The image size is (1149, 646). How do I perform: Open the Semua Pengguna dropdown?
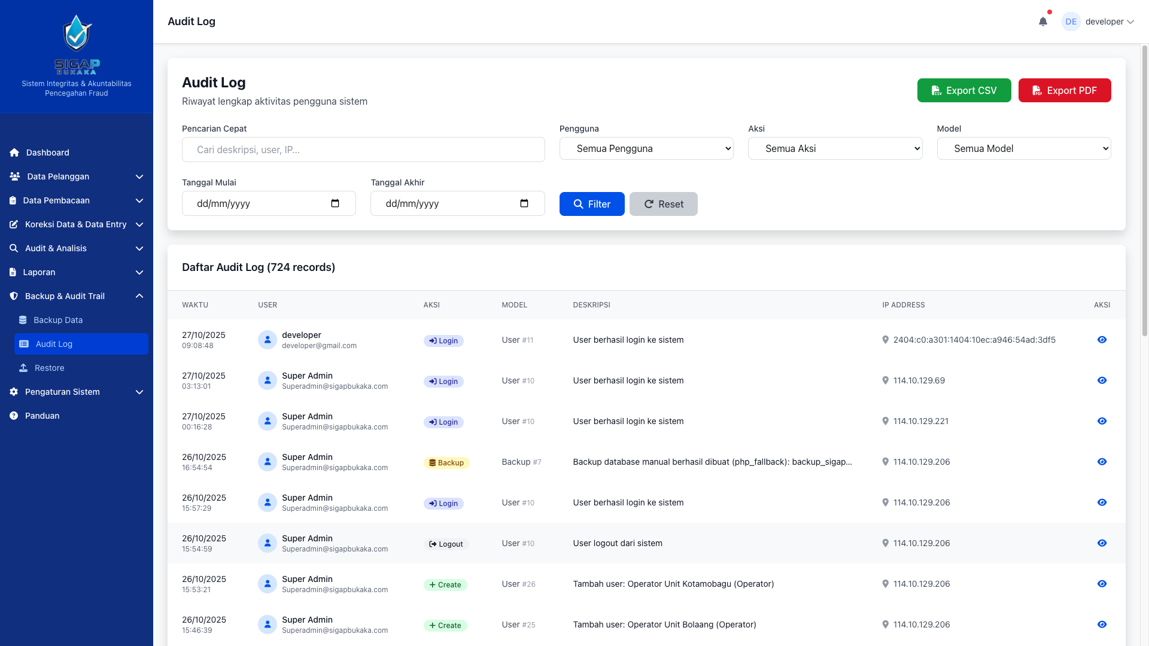(x=646, y=148)
